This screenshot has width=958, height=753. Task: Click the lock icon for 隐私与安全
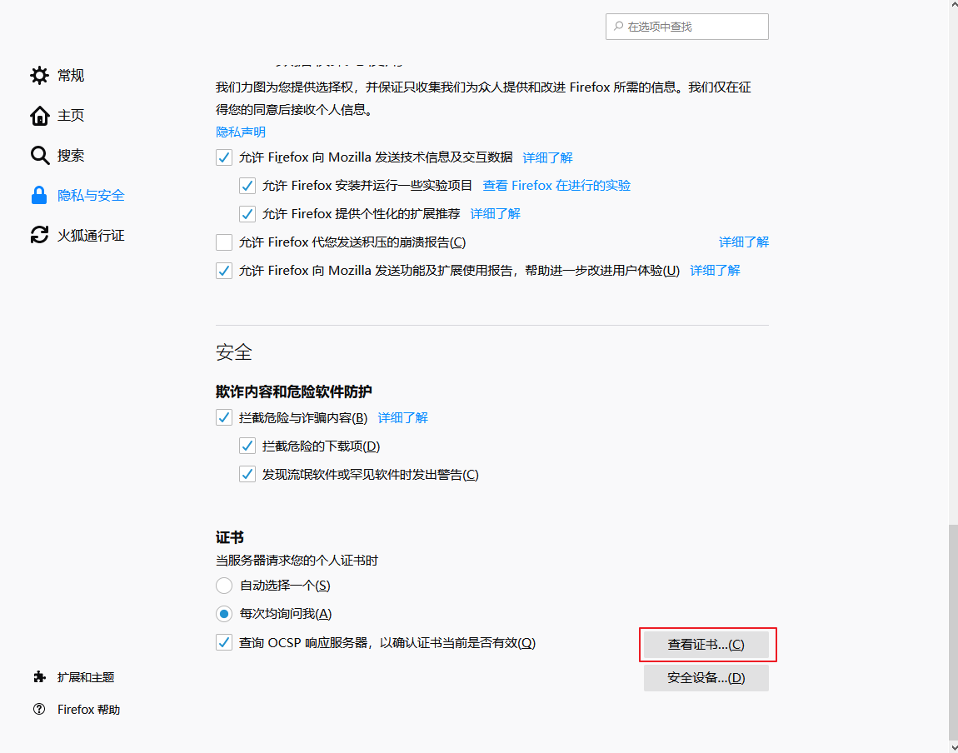tap(39, 196)
